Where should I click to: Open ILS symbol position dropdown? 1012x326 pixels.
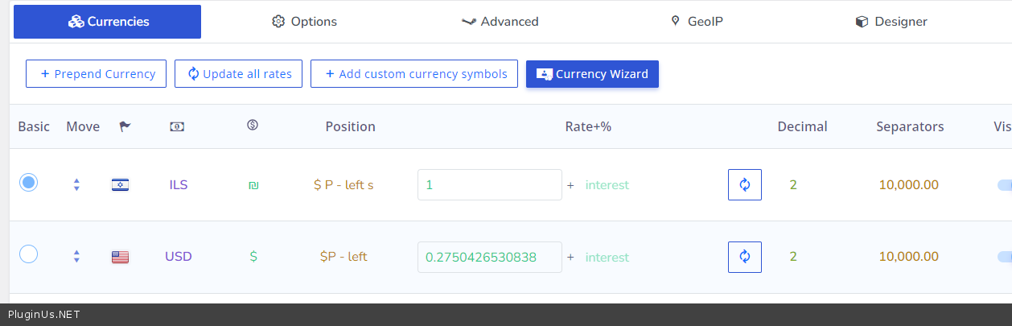[344, 185]
